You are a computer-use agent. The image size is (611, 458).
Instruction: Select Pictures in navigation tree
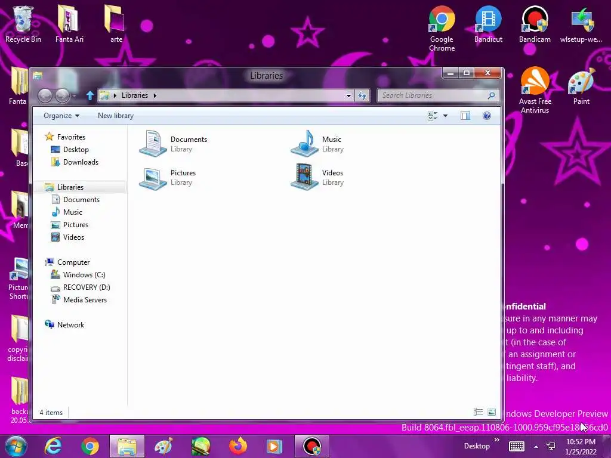76,225
